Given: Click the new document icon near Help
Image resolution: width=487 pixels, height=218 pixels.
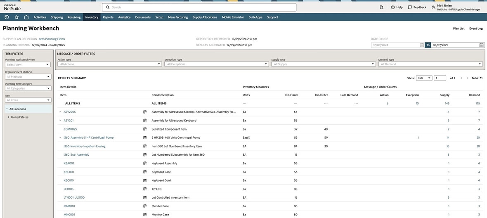Looking at the screenshot, I should [x=381, y=7].
